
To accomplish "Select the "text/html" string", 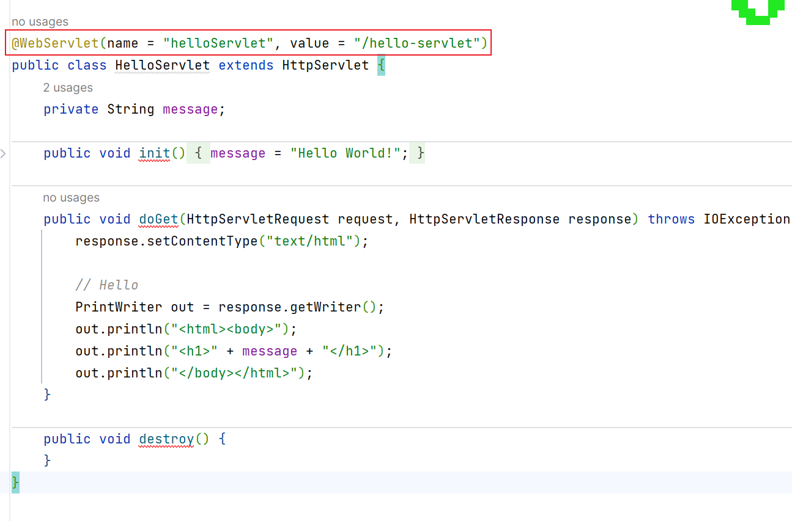I will click(x=309, y=241).
